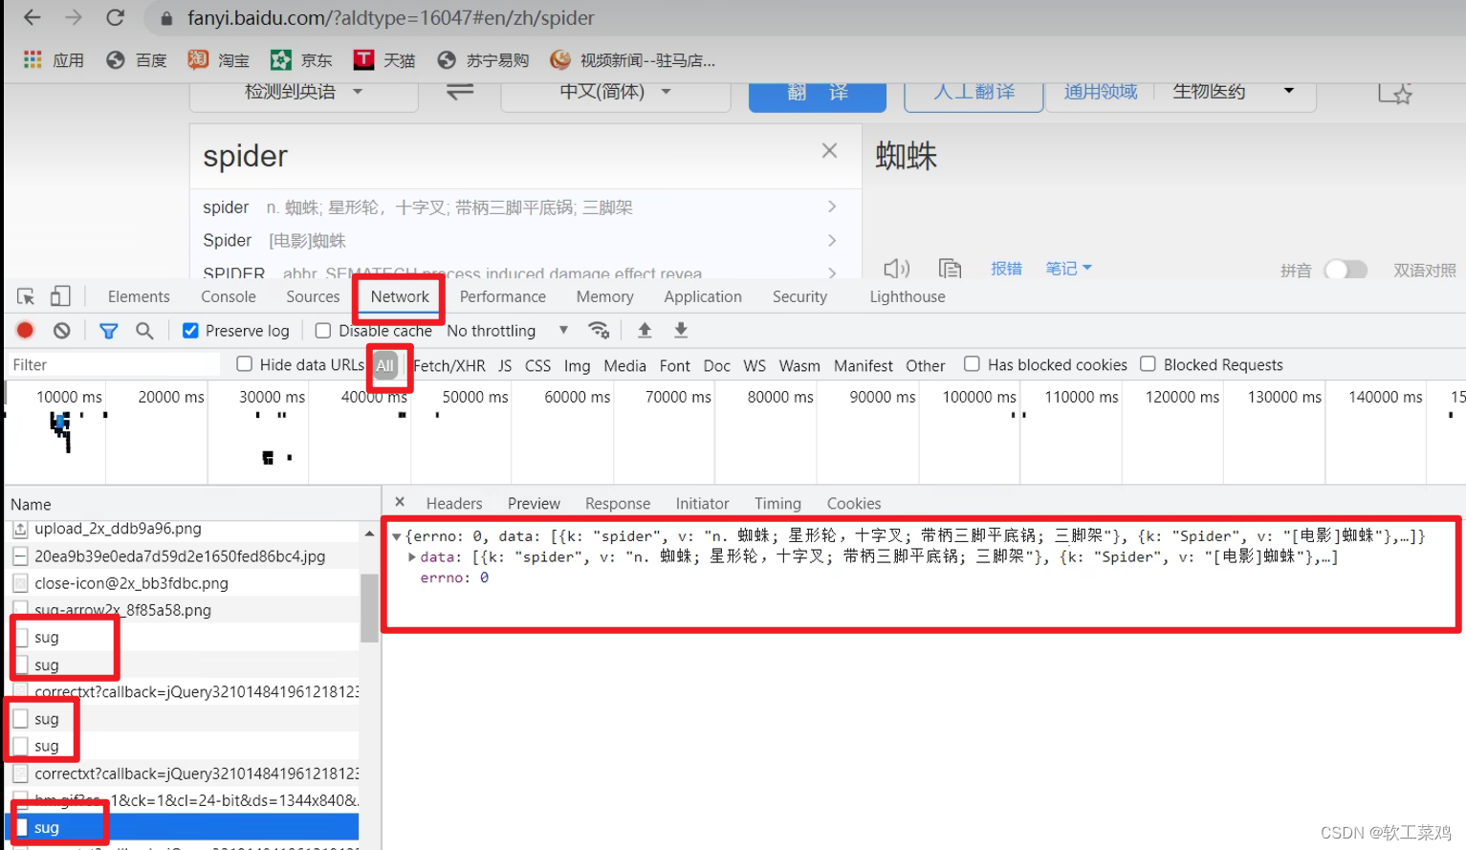Click the import HAR upload arrow icon
This screenshot has height=850, width=1466.
[645, 330]
